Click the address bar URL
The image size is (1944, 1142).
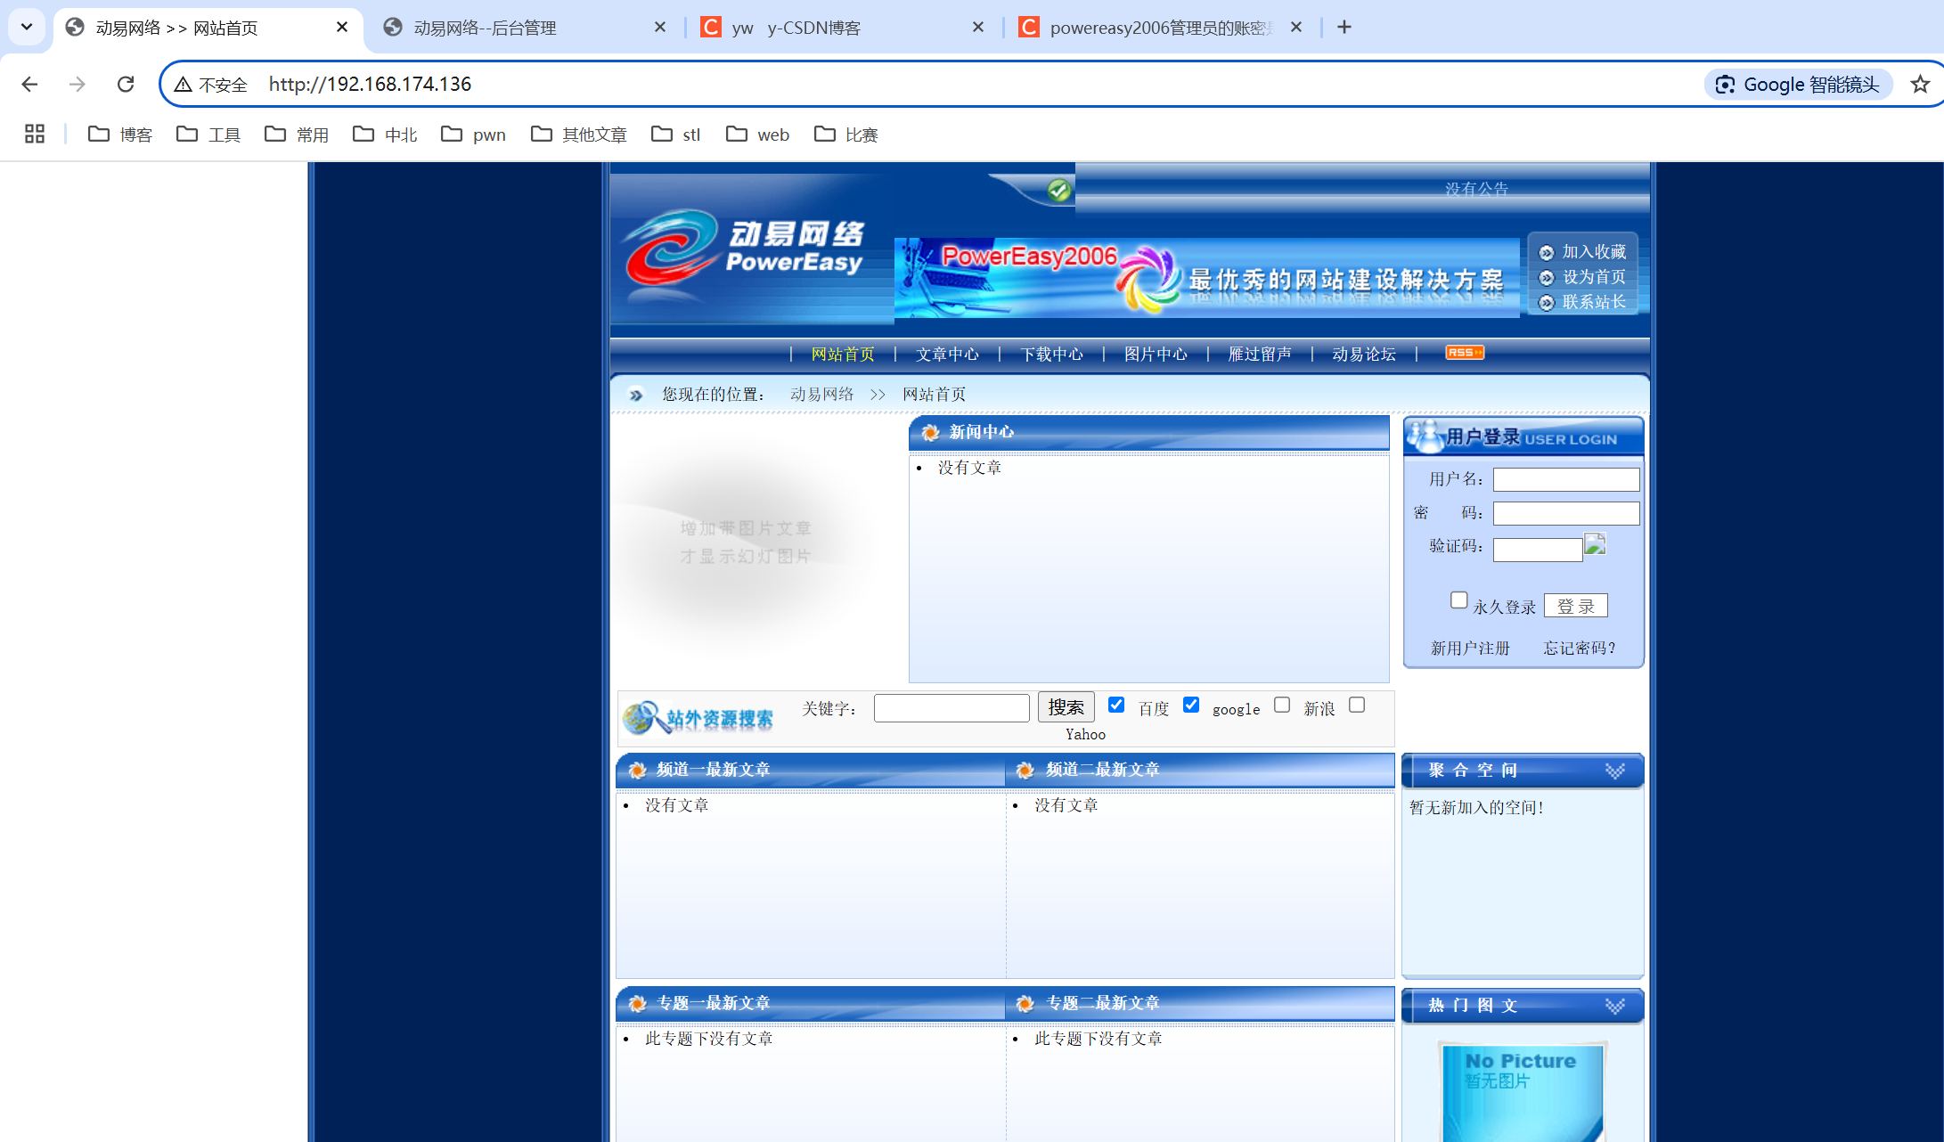click(x=370, y=84)
